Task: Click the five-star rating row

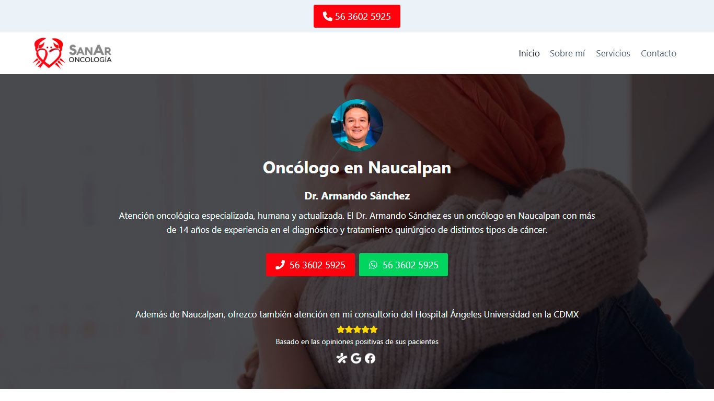Action: (357, 329)
